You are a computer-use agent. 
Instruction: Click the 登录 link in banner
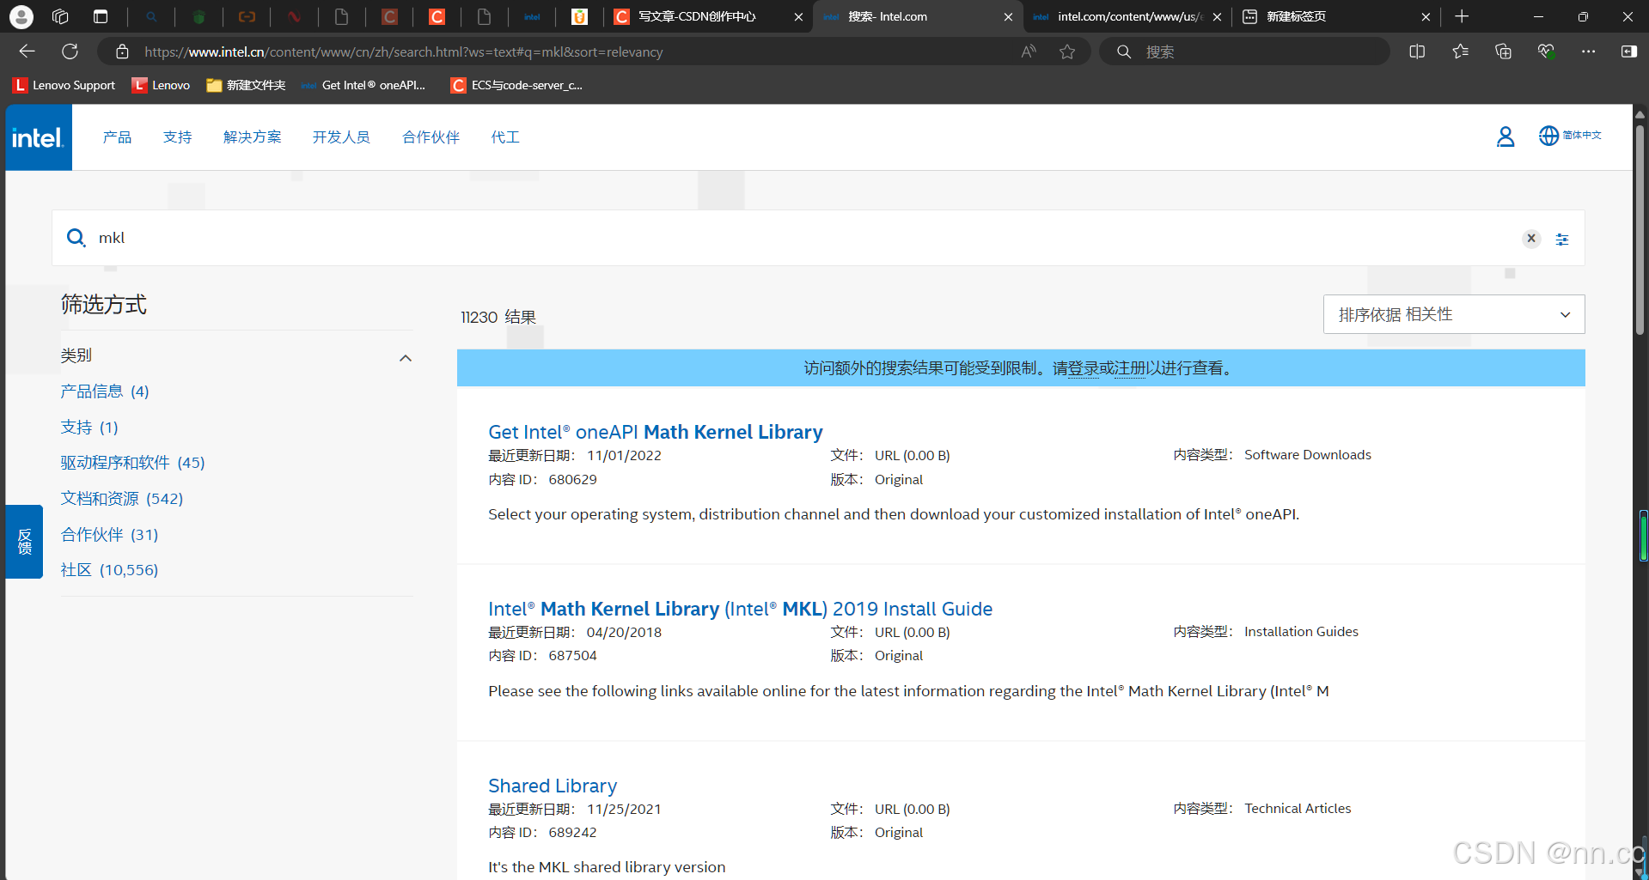point(1084,368)
